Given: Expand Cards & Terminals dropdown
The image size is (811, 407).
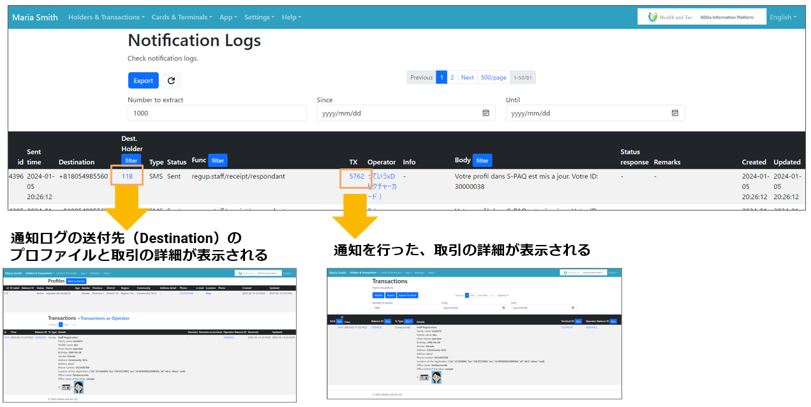Looking at the screenshot, I should (182, 17).
